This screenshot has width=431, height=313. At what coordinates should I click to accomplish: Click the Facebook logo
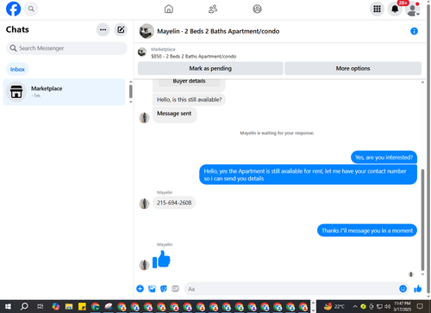pos(13,9)
